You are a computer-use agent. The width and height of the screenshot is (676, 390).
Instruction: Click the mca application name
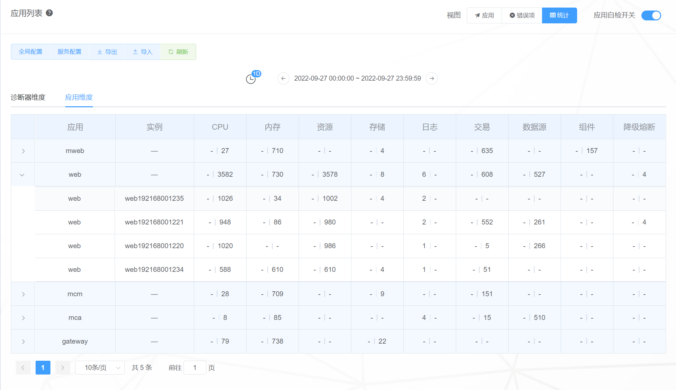click(75, 318)
